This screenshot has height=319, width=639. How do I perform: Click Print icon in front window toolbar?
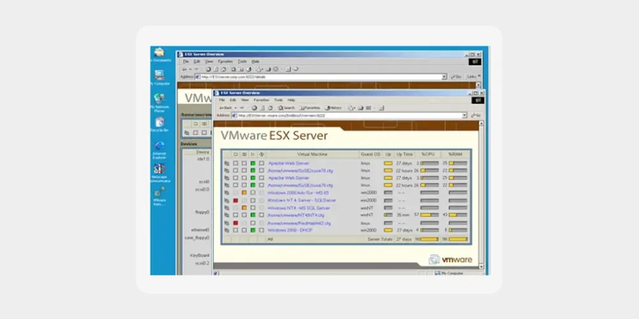click(360, 108)
